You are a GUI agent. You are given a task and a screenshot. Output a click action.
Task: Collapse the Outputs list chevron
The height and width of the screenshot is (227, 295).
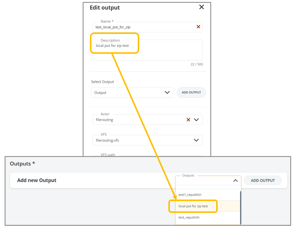point(235,181)
